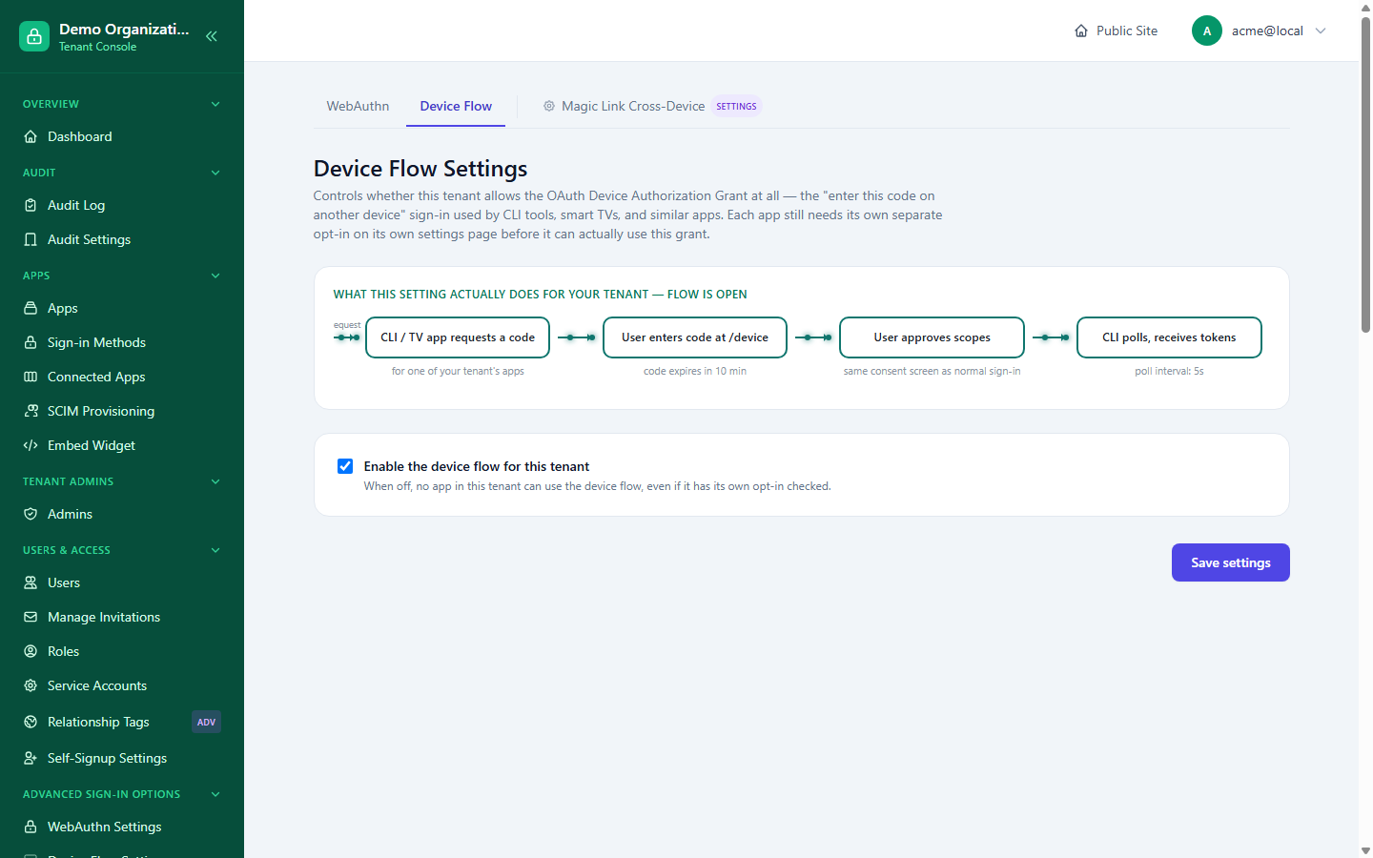Click the Self-Signup Settings user-plus icon
This screenshot has width=1373, height=858.
point(31,758)
